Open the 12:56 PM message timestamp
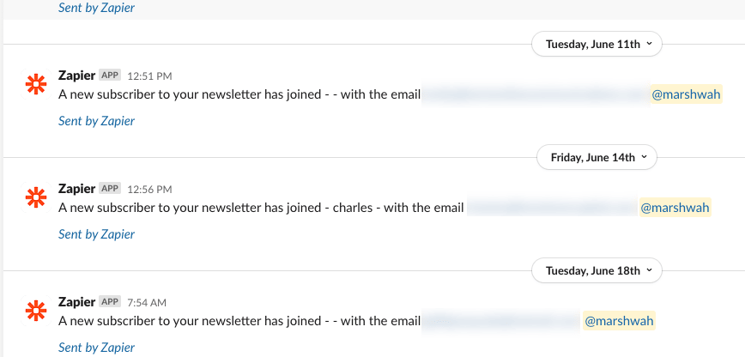 (149, 189)
